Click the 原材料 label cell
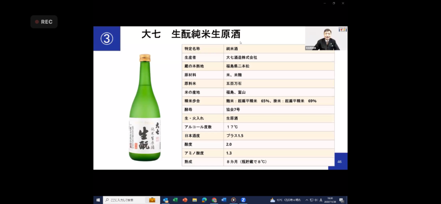The height and width of the screenshot is (204, 441). pyautogui.click(x=203, y=75)
